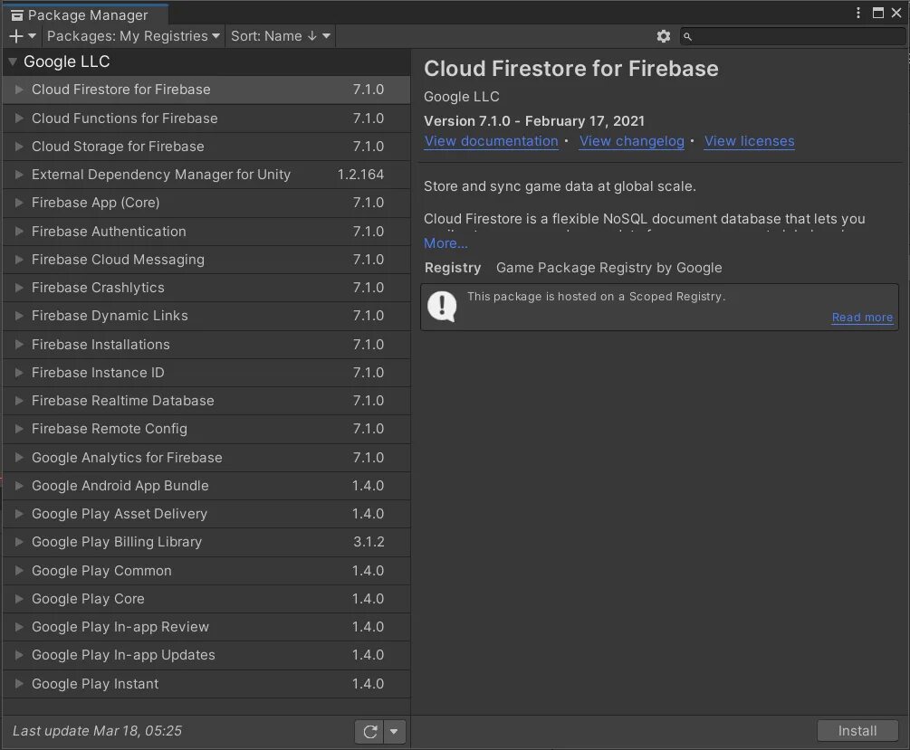Open the Packages: My Registries dropdown
The height and width of the screenshot is (750, 910).
(133, 36)
